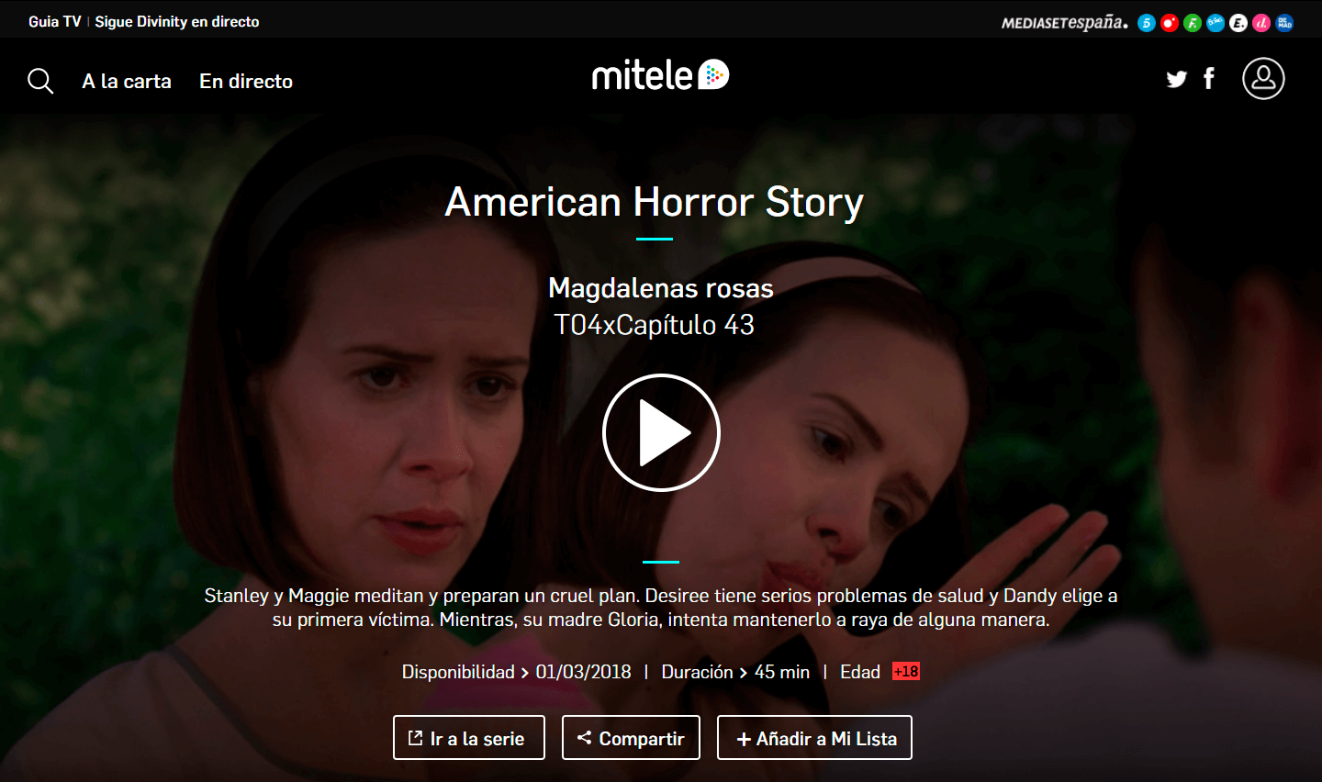Open the Telecinco channel icon
1322x782 pixels.
1147,23
